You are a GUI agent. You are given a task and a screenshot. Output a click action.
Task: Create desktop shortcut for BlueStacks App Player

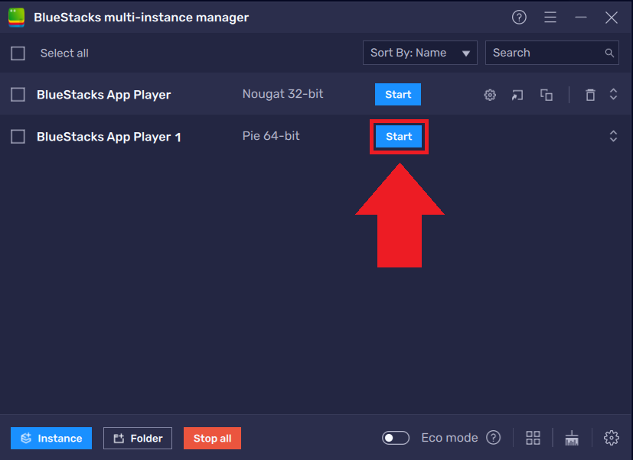click(x=517, y=96)
